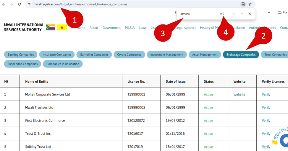Verify license of First Electronic Commerce
Image resolution: width=288 pixels, height=151 pixels.
266,121
